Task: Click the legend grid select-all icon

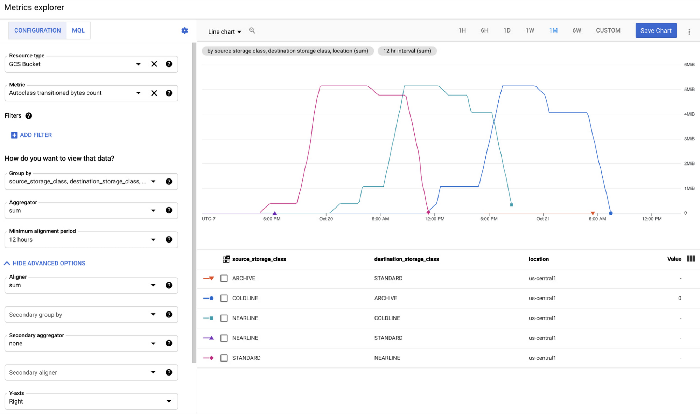Action: [226, 259]
